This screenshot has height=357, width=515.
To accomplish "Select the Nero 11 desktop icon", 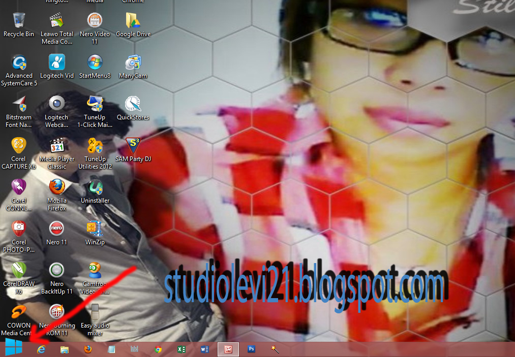I will [57, 233].
